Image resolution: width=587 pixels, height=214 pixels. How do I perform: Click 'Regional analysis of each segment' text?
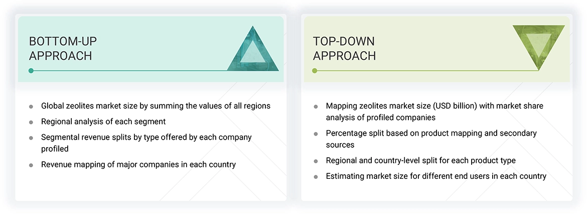103,122
